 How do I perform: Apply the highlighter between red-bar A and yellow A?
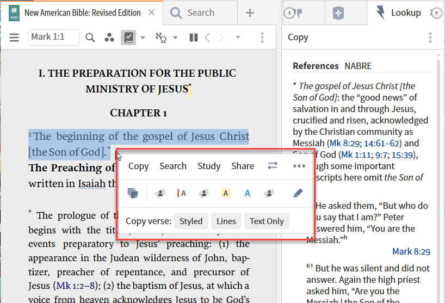203,194
